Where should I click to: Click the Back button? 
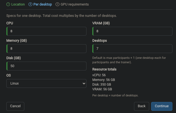[141, 106]
